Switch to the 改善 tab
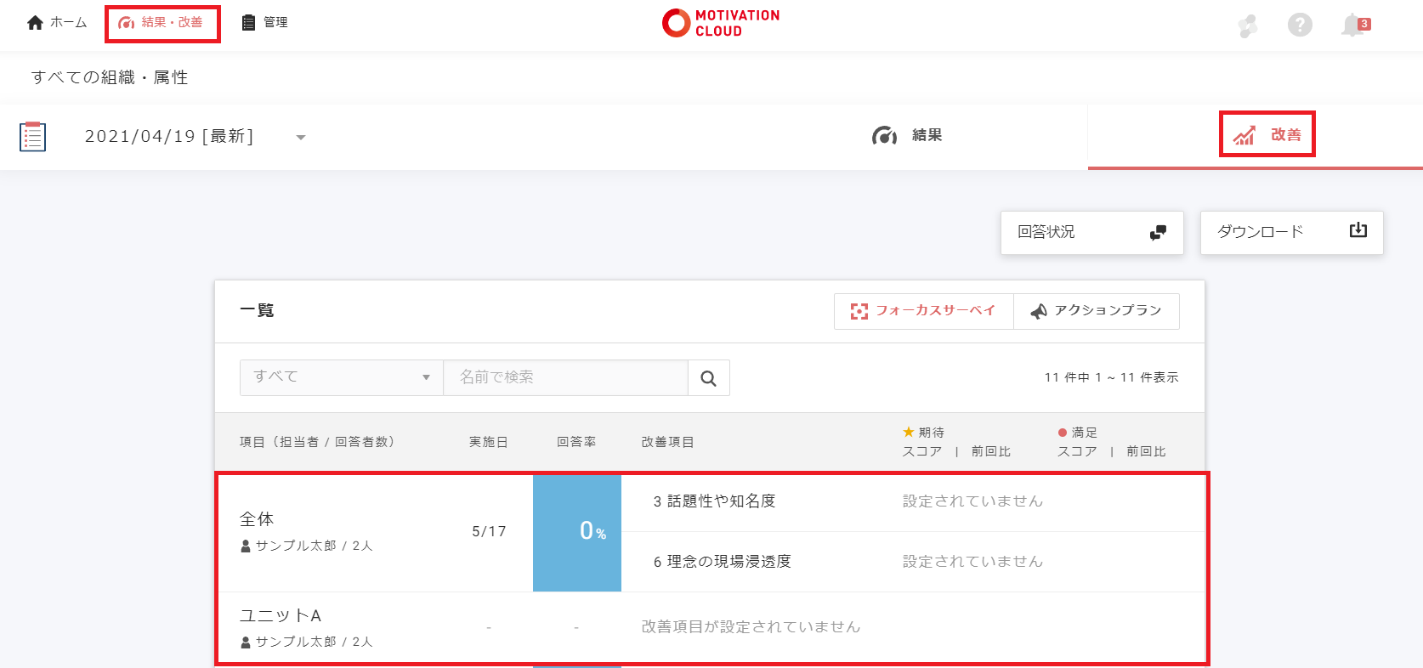This screenshot has height=668, width=1423. (x=1267, y=135)
